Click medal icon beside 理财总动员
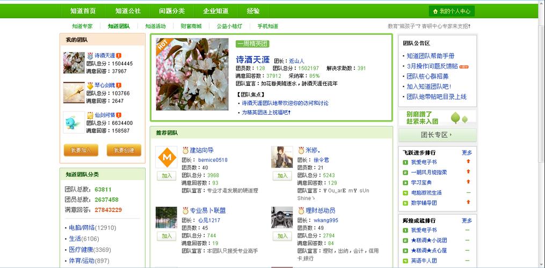 tap(301, 211)
